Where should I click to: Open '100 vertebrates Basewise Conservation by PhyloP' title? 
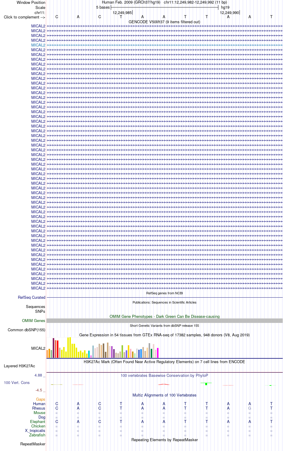point(164,375)
